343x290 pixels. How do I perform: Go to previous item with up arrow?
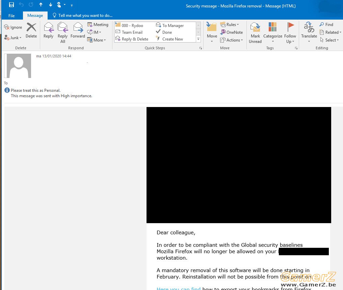41,5
